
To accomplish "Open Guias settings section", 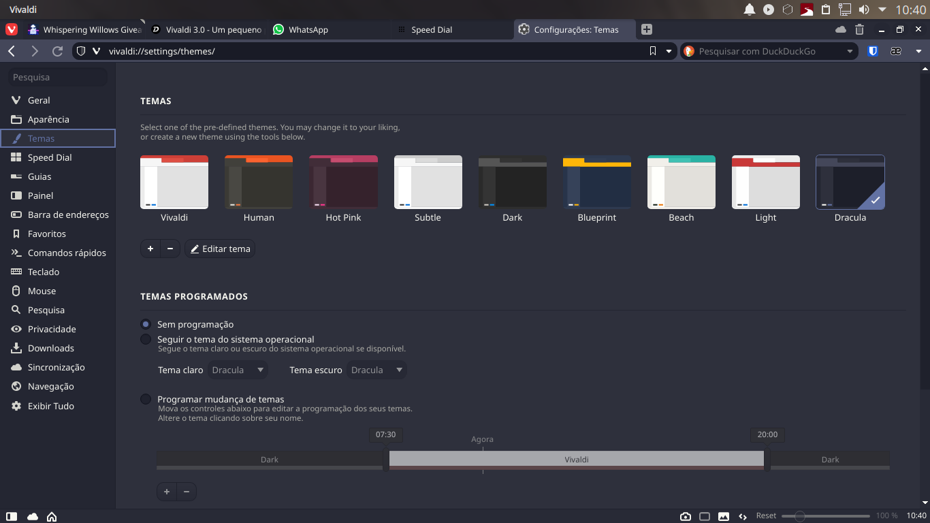I will (x=58, y=176).
